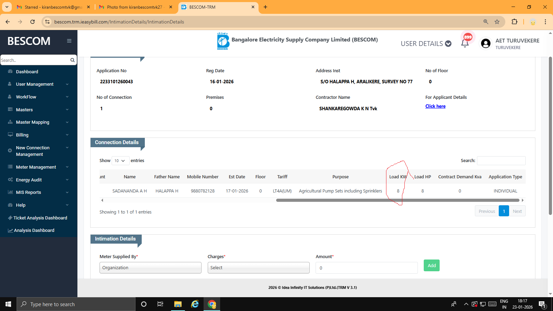Click the BESCOM company logo
The width and height of the screenshot is (553, 311).
(x=223, y=41)
